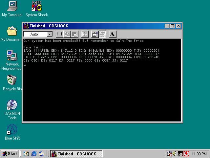Image resolution: width=210 pixels, height=158 pixels.
Task: Click the Finished - CDSHOCK taskbar button
Action: click(x=76, y=154)
